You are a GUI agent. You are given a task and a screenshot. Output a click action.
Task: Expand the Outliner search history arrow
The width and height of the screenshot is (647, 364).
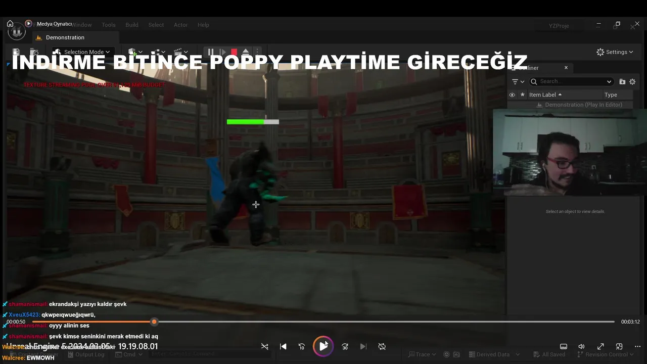(609, 81)
